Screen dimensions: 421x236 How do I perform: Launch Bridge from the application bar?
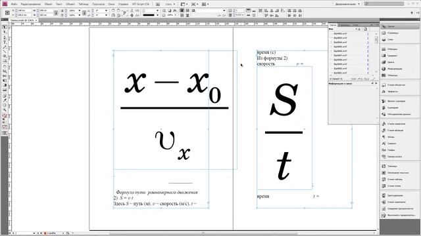click(x=158, y=5)
